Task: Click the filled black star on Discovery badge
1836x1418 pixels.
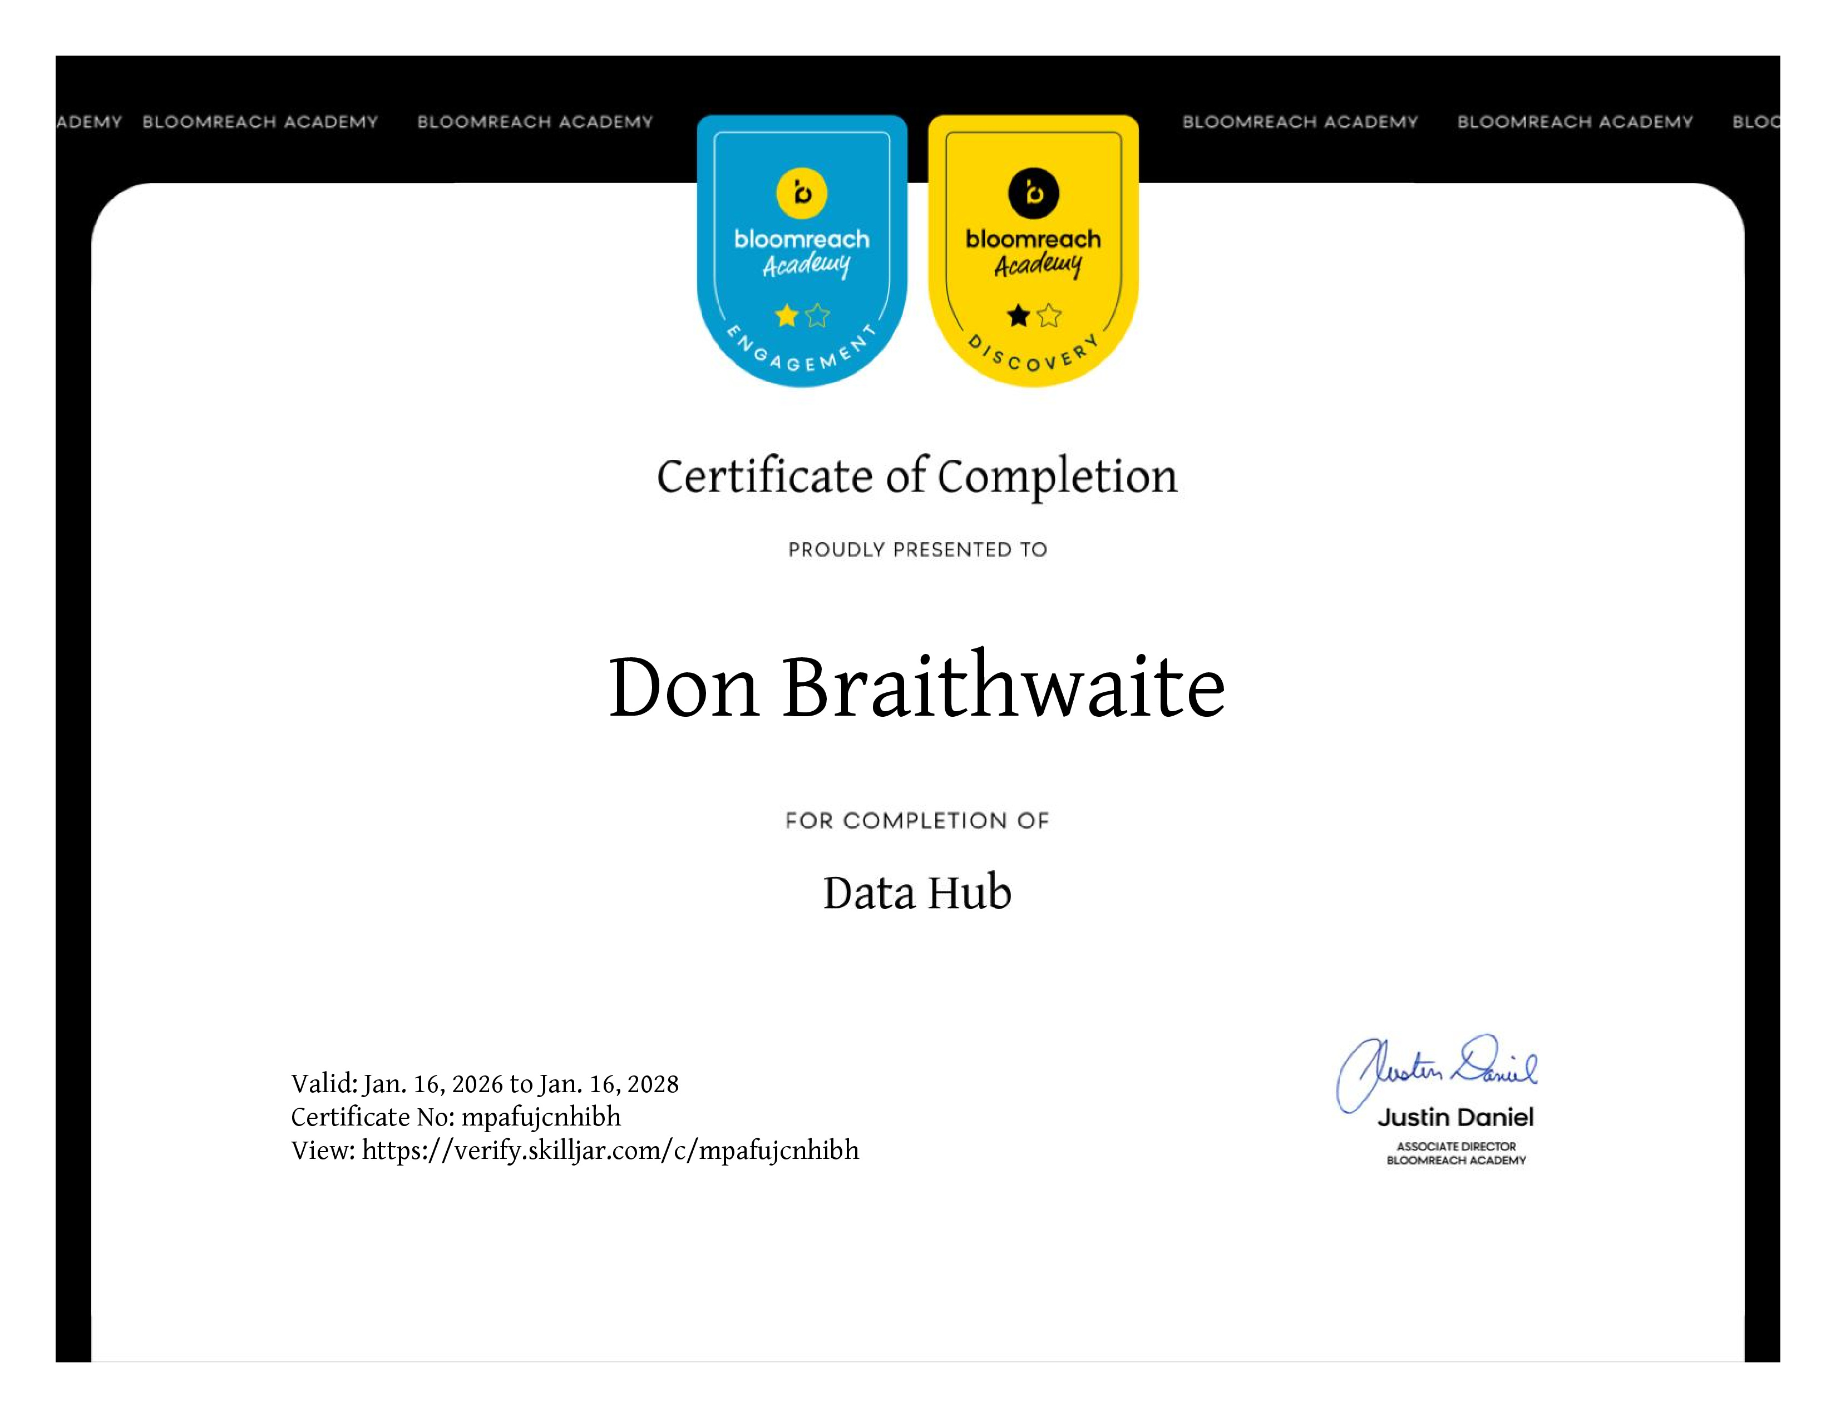Action: click(1018, 316)
